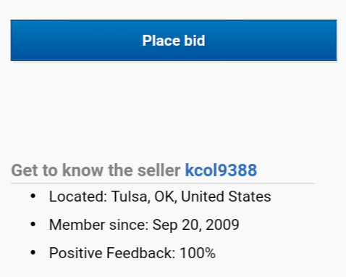Click the year '2009' text
This screenshot has height=277, width=346.
pos(222,225)
